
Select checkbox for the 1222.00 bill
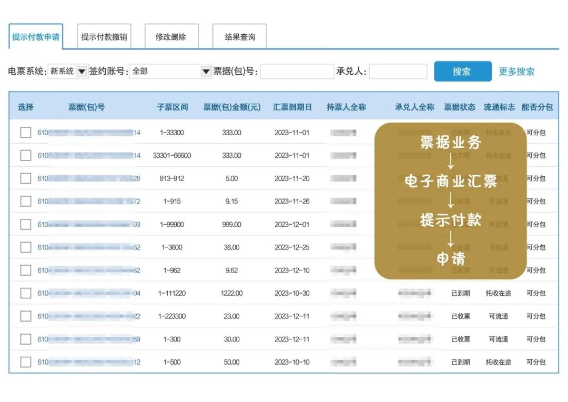[26, 293]
